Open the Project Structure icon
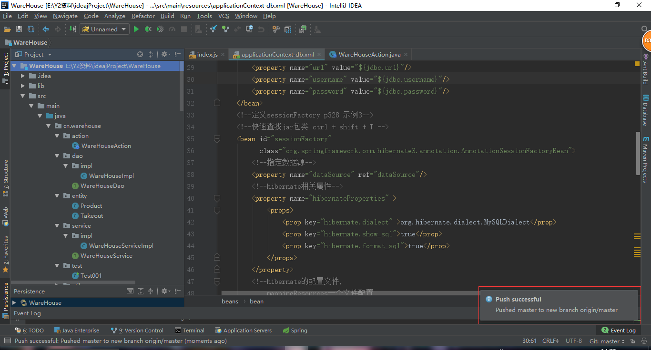Viewport: 651px width, 350px height. pos(288,29)
